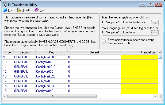Select row number 15 cell
The width and height of the screenshot is (165, 105).
click(x=8, y=86)
